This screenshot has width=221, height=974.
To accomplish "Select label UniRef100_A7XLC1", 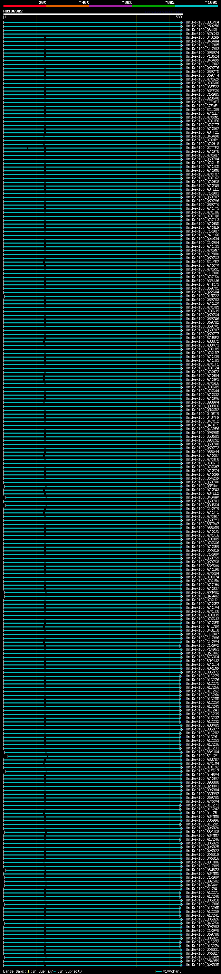I will (x=202, y=600).
